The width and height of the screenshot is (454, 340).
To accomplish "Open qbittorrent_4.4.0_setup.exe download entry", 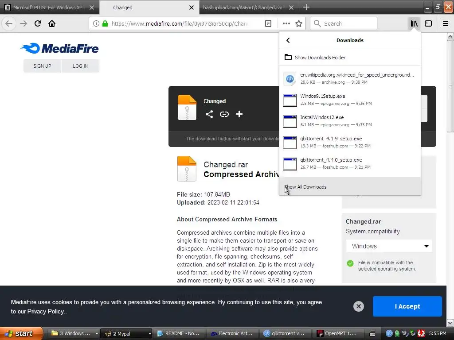I will 350,163.
